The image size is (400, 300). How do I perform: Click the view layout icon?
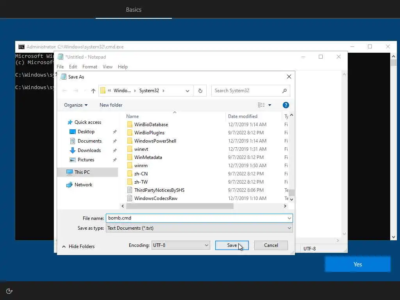261,105
